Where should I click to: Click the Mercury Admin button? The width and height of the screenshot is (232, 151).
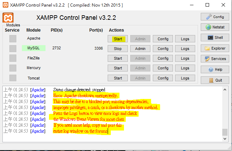140,68
